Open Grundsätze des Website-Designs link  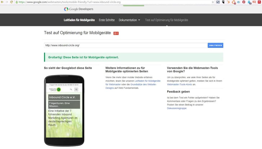pos(131,86)
